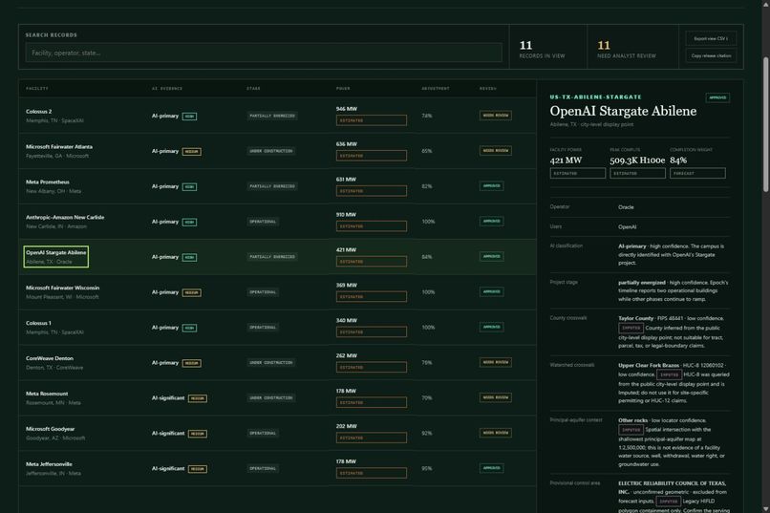Open the Meta Prometheus record
This screenshot has width=770, height=513.
[277, 186]
